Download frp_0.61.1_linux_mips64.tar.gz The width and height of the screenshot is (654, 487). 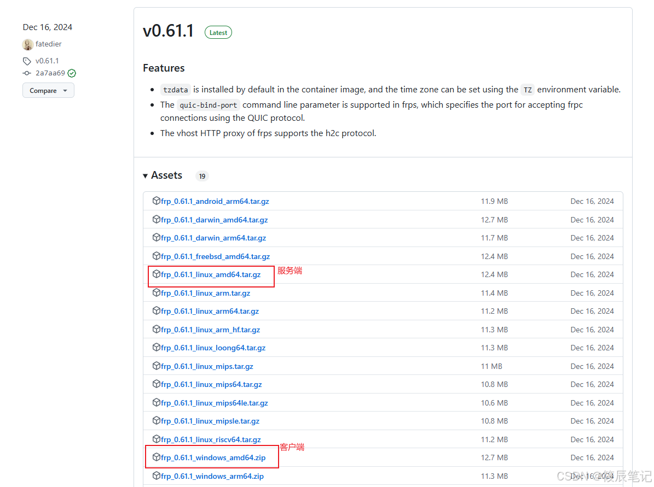[211, 385]
